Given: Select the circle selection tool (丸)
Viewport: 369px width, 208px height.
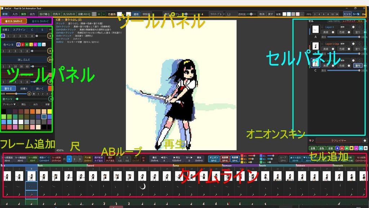Looking at the screenshot, I should tap(69, 14).
